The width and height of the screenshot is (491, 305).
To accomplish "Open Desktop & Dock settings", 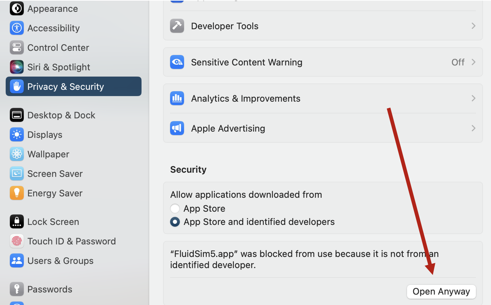I will coord(61,115).
